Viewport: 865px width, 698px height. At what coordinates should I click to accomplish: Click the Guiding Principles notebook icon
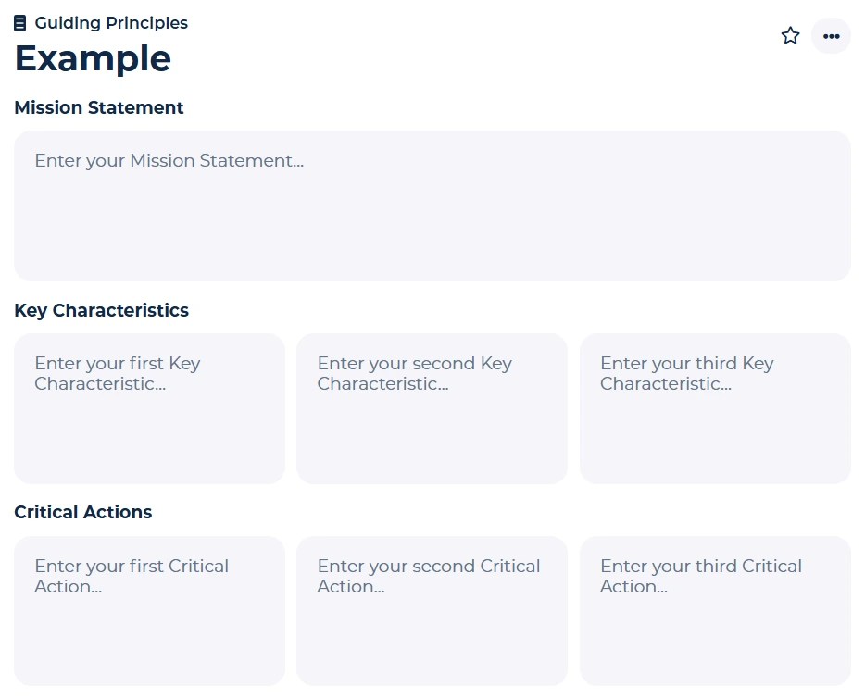pos(20,23)
